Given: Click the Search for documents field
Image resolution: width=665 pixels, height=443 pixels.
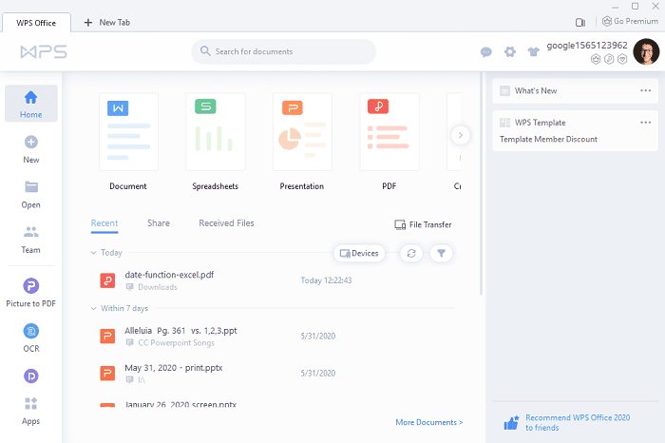Looking at the screenshot, I should [x=283, y=51].
